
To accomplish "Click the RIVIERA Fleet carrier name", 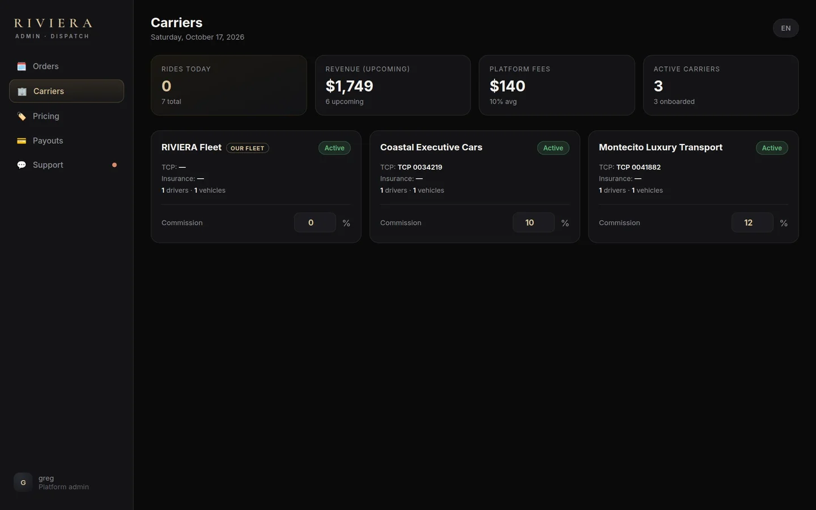I will click(192, 147).
